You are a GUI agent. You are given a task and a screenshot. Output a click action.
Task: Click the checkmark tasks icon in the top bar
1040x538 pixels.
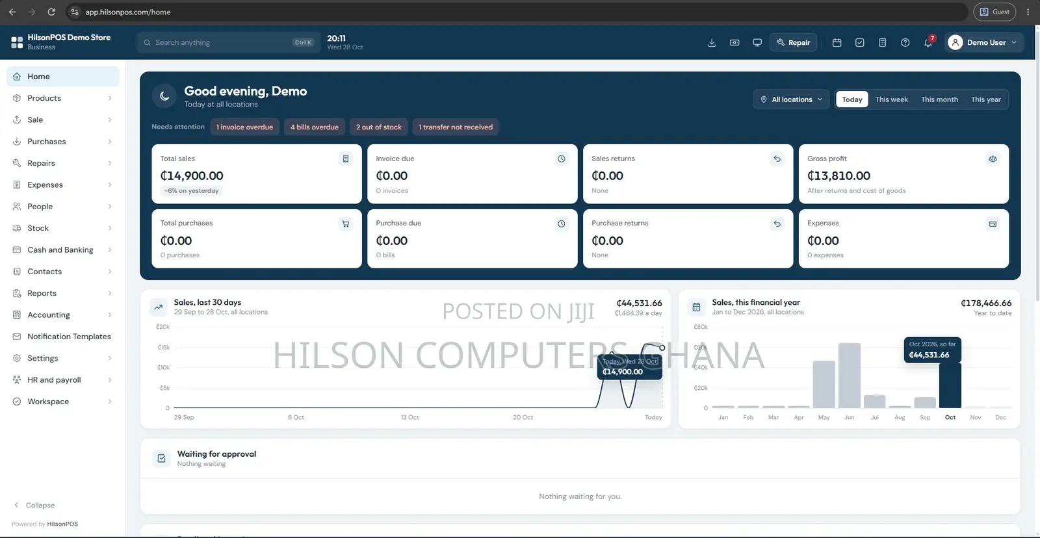(x=860, y=43)
